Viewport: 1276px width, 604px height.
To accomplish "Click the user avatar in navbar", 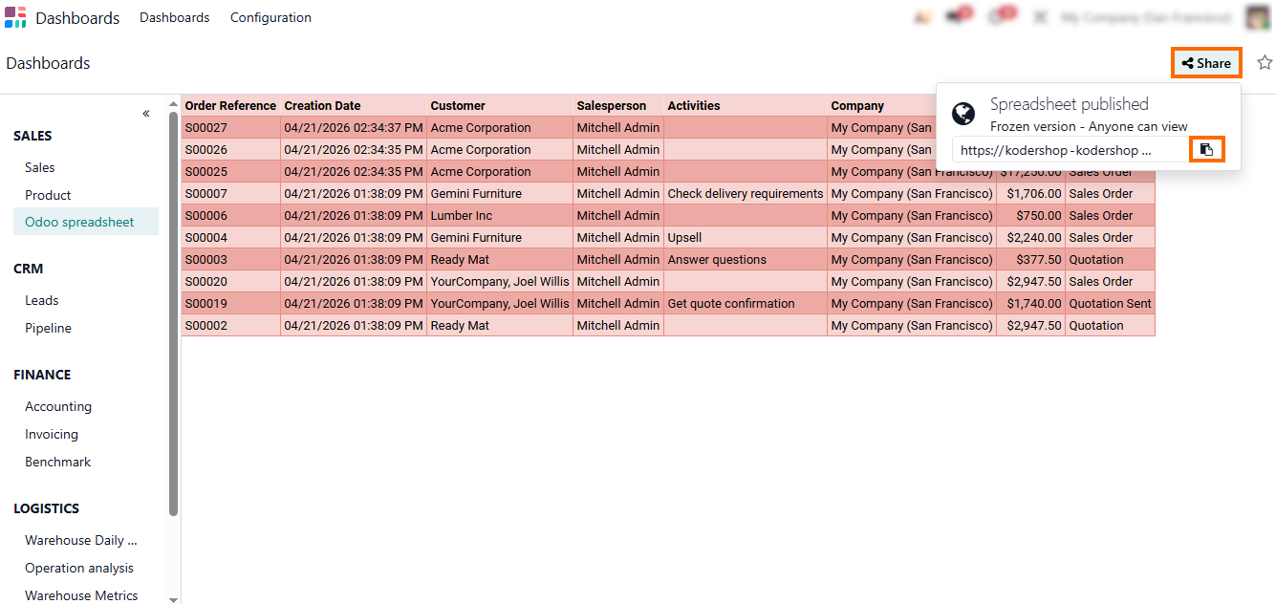I will [1258, 17].
